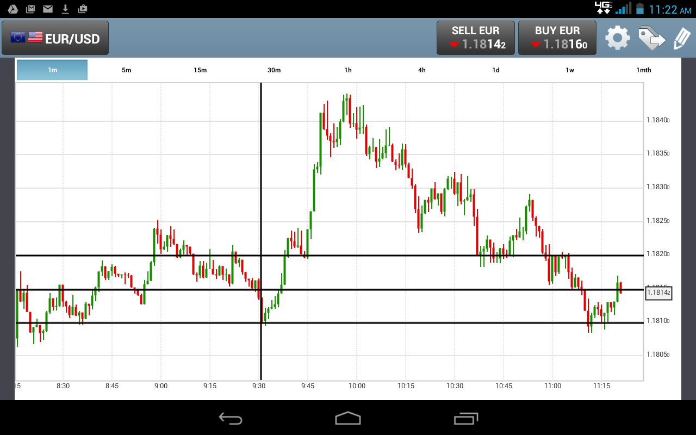Tap the 11:00 time axis label
Image resolution: width=696 pixels, height=435 pixels.
[x=553, y=386]
